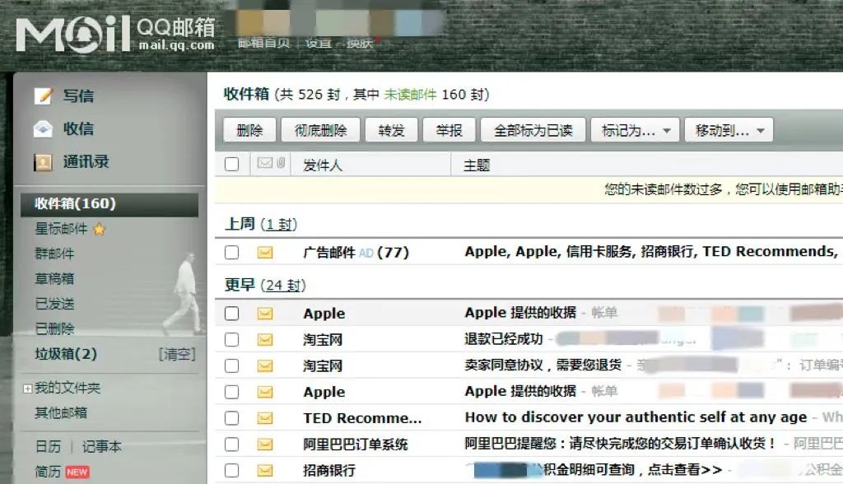
Task: Click envelope icon on 退款已经成功 row
Action: point(265,340)
